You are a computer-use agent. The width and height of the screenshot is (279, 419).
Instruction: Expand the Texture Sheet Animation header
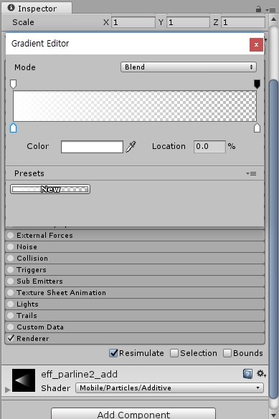click(135, 293)
